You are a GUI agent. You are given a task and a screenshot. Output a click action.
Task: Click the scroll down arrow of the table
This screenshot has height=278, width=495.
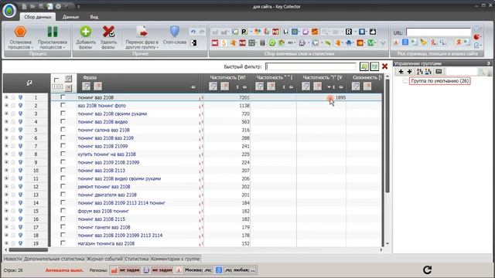click(x=387, y=244)
